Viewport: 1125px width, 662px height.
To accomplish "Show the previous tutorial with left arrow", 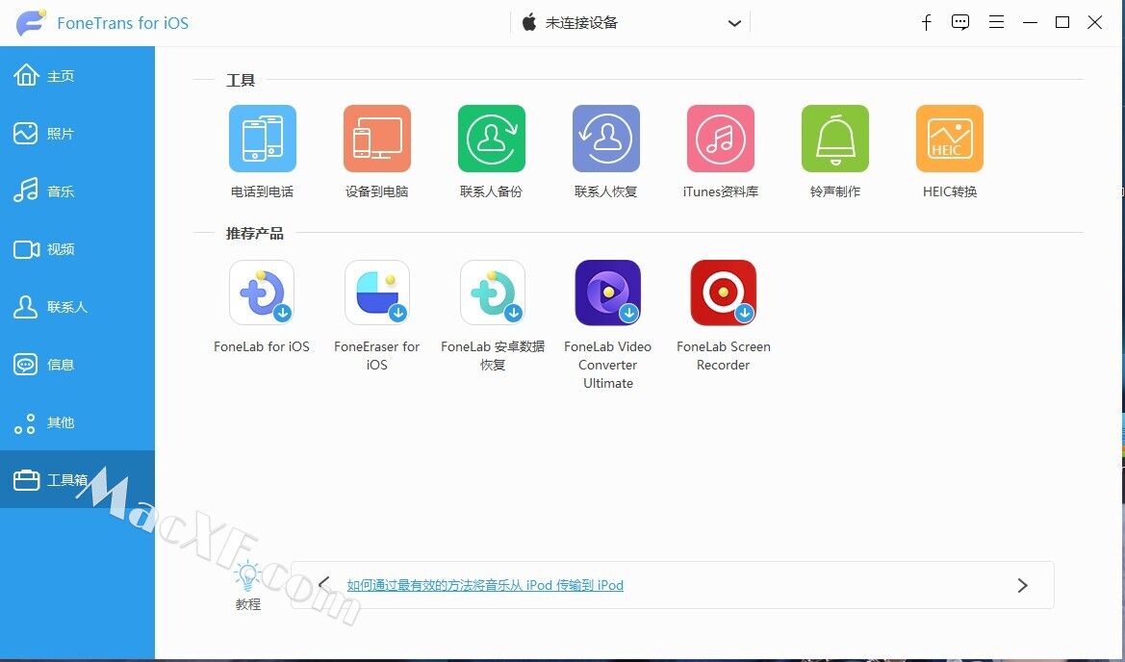I will coord(324,584).
